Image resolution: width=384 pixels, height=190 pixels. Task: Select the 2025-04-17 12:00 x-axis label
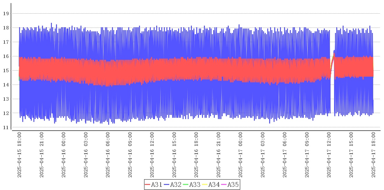[x=329, y=155]
